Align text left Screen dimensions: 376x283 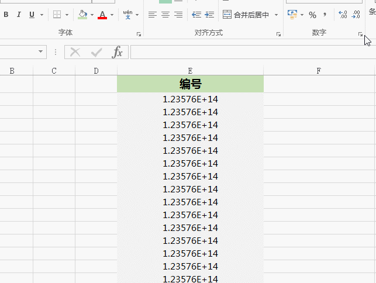point(152,15)
